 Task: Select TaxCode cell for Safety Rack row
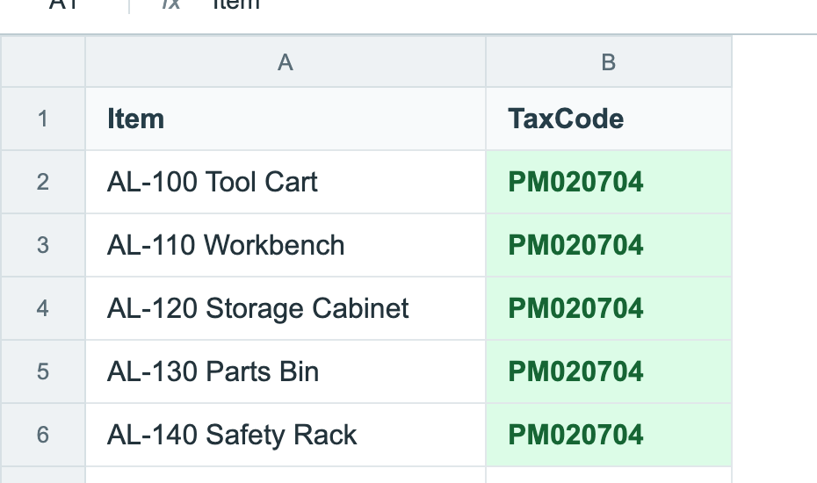pos(609,435)
